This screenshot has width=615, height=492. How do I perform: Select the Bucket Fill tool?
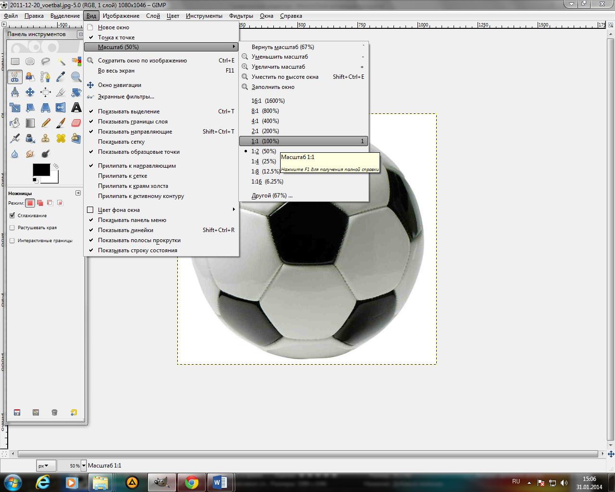point(15,123)
